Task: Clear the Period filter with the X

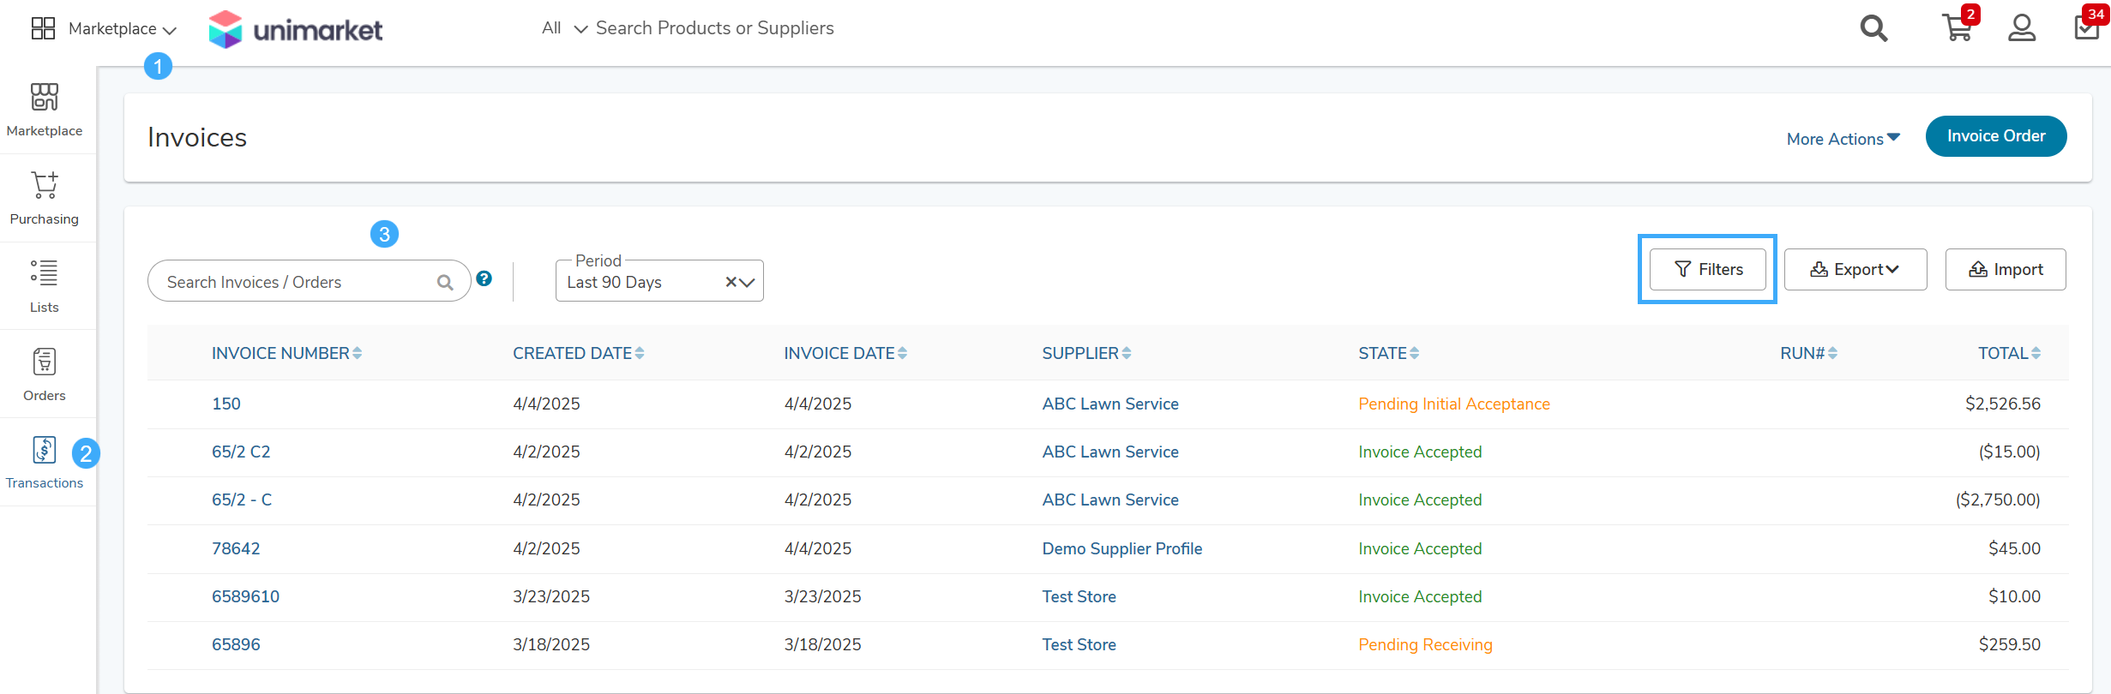Action: [731, 282]
